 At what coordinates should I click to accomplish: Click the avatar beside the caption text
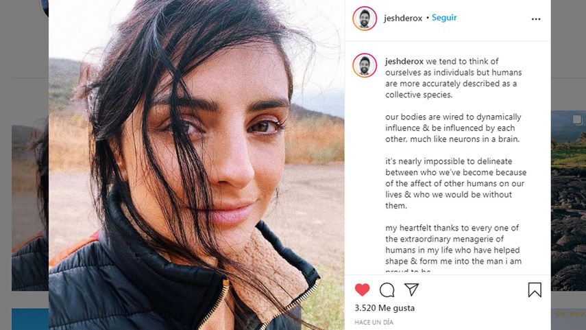click(x=365, y=65)
